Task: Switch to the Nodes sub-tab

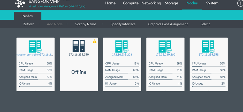Action: pos(28,16)
